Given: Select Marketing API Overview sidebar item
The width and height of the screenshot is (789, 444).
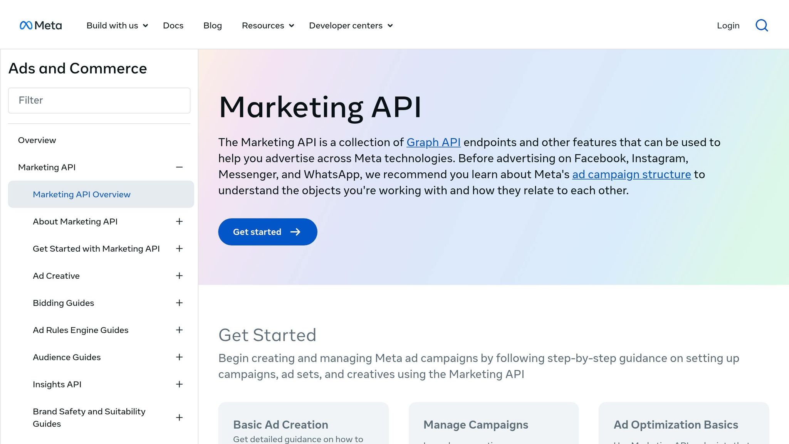Looking at the screenshot, I should click(101, 194).
